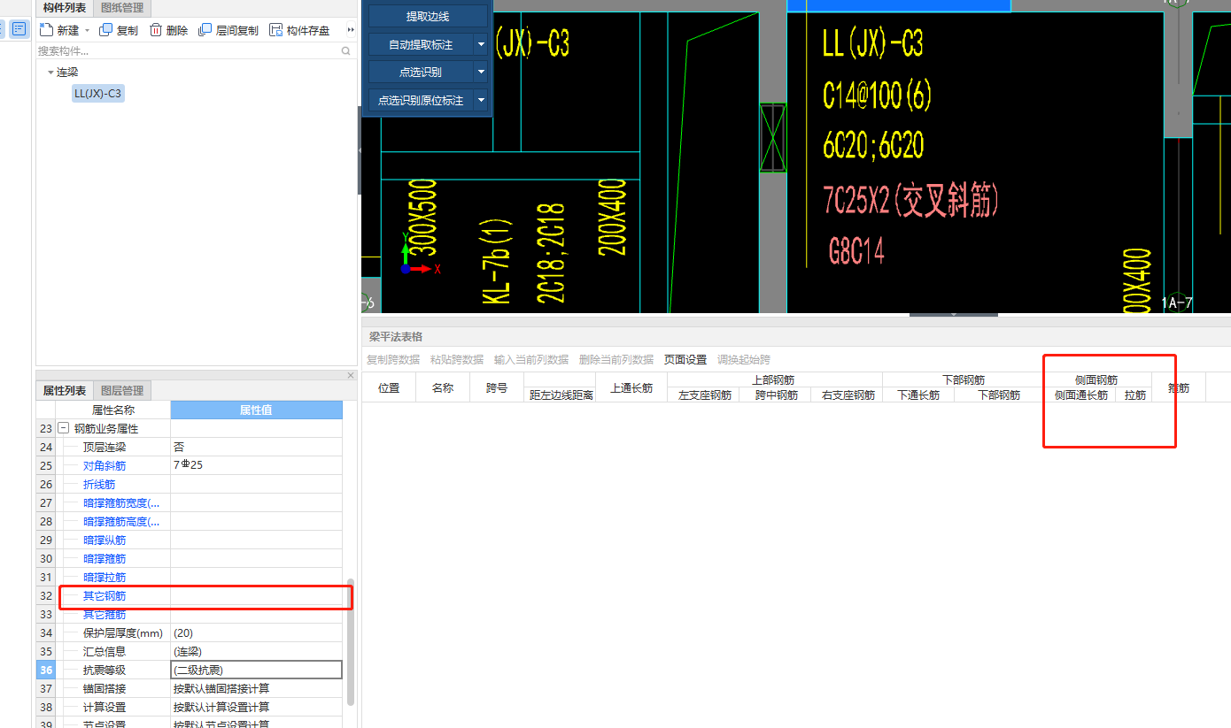Screen dimensions: 1231x728
Task: Click 调换起始跨 in beam table toolbar
Action: tap(744, 359)
